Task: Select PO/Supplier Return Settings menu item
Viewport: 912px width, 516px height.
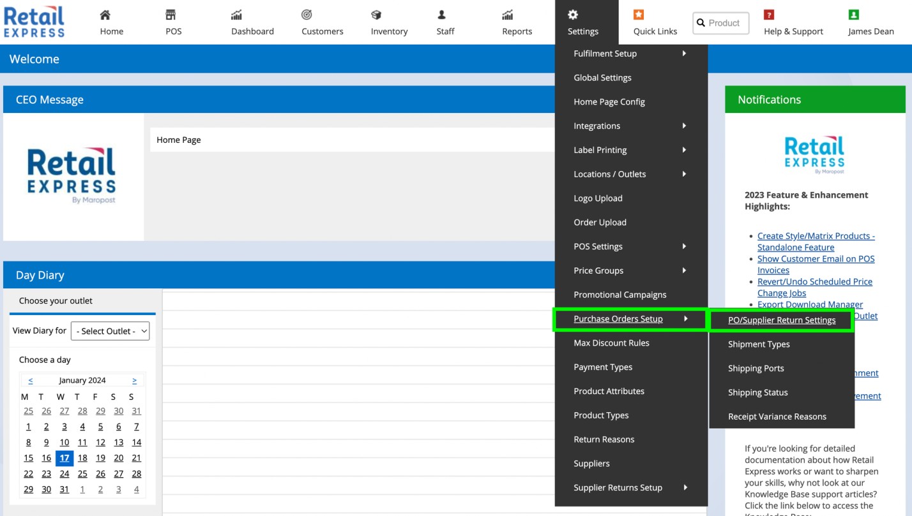Action: 782,320
